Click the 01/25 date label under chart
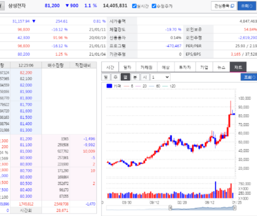The width and height of the screenshot is (257, 216). [x=237, y=203]
